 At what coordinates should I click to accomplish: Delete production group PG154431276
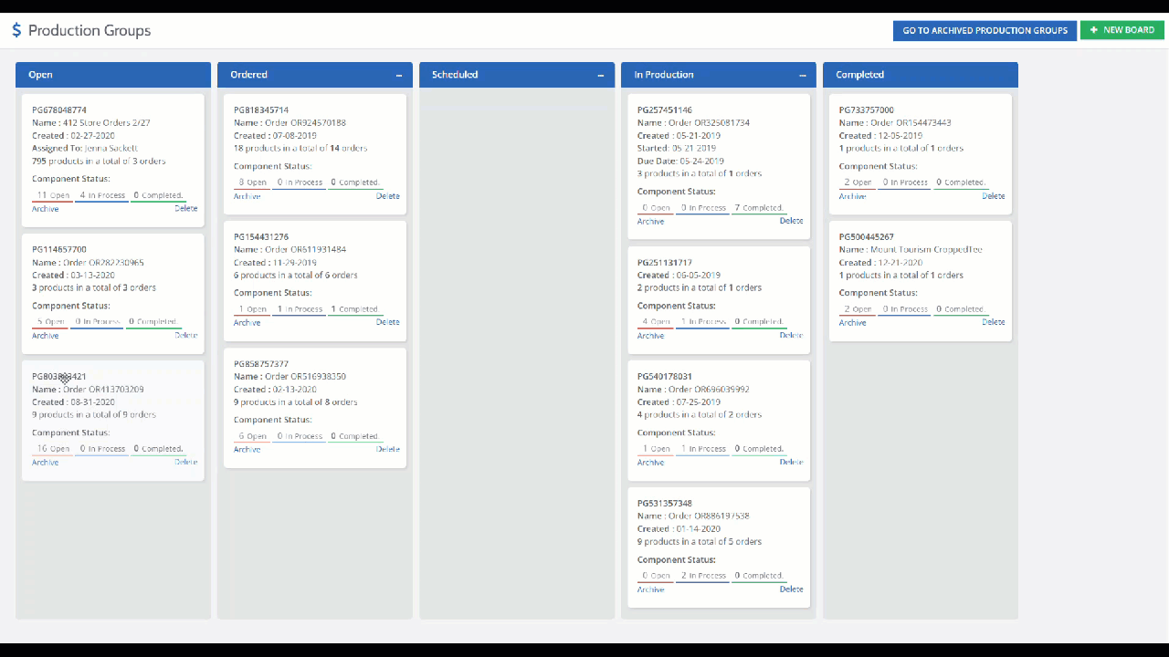pyautogui.click(x=387, y=322)
